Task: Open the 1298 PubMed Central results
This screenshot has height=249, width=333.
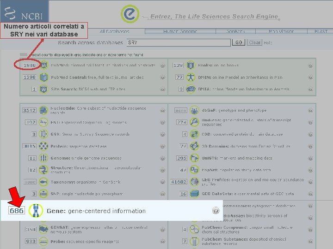Action: (29, 77)
